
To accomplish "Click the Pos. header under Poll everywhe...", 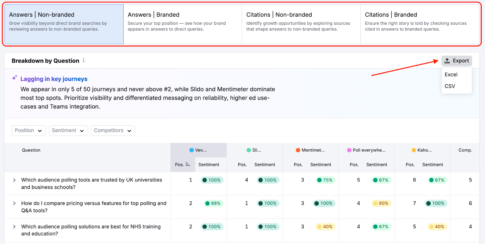I will pos(354,165).
